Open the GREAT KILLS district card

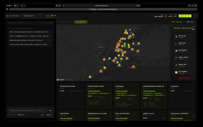(x=154, y=116)
